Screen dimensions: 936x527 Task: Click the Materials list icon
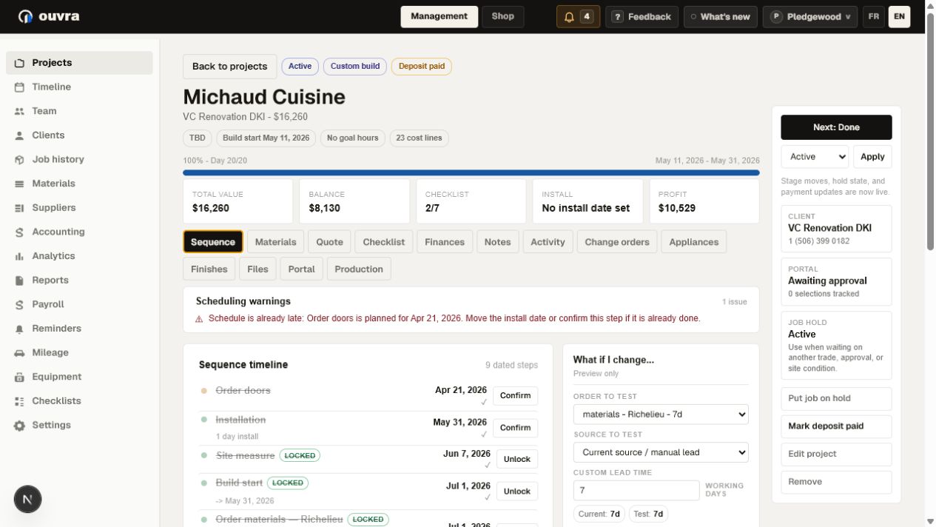(19, 184)
